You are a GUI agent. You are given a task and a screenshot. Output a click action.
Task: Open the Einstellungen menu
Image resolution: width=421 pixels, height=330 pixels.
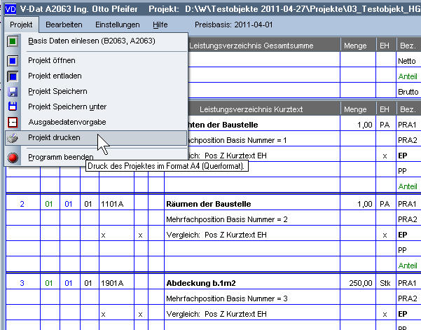click(x=118, y=25)
